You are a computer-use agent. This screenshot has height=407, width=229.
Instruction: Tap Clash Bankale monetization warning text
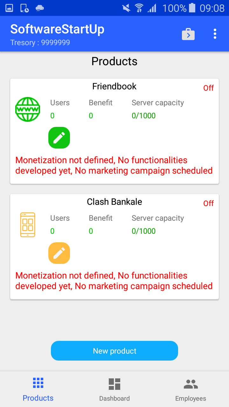click(x=114, y=281)
